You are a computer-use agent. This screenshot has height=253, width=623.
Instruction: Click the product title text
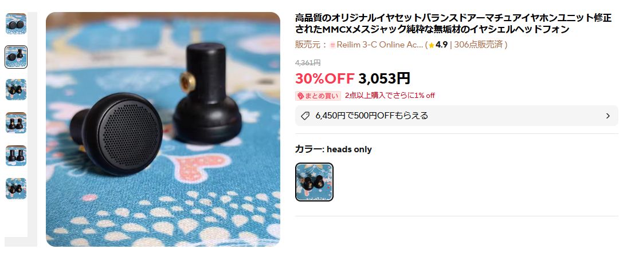tap(453, 23)
